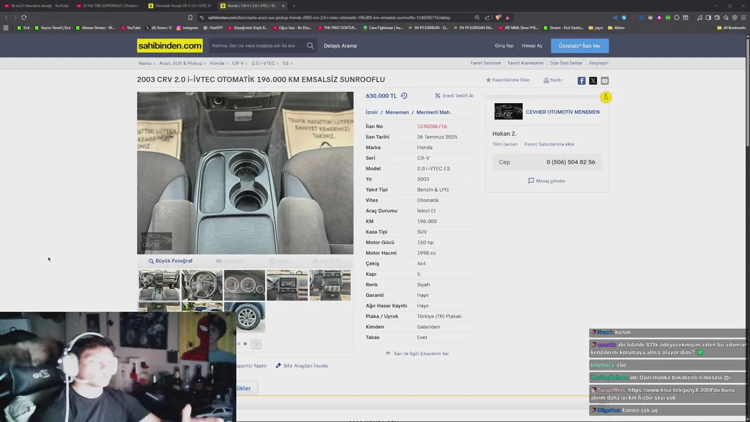This screenshot has height=422, width=750.
Task: Switch to the İlk ALS'li Neuralink YouTube tab
Action: pyautogui.click(x=36, y=6)
